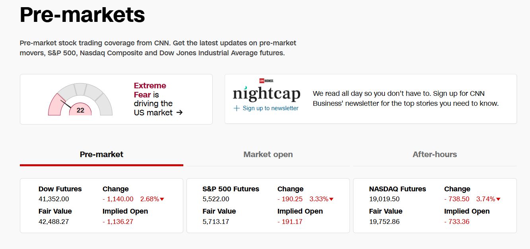Click the Dow Futures price 41,352.00
This screenshot has height=249, width=530.
coord(54,199)
